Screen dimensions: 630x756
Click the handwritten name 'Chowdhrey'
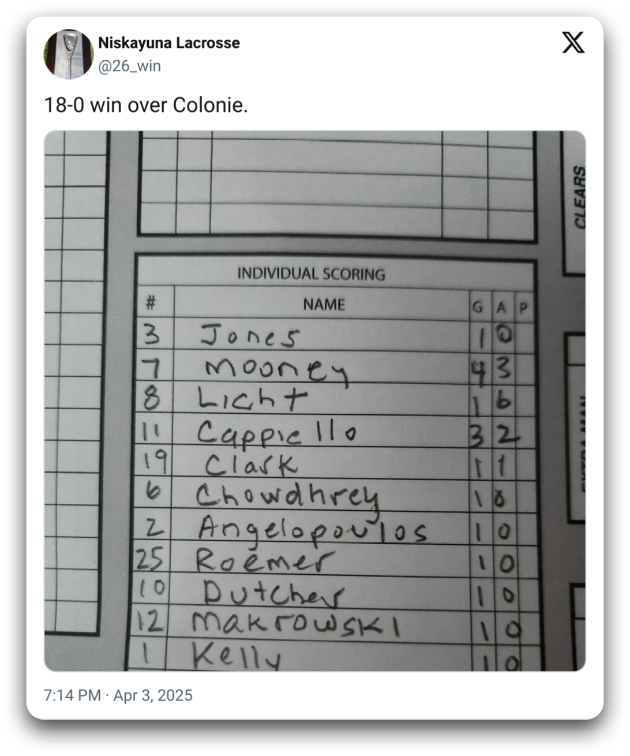point(287,498)
